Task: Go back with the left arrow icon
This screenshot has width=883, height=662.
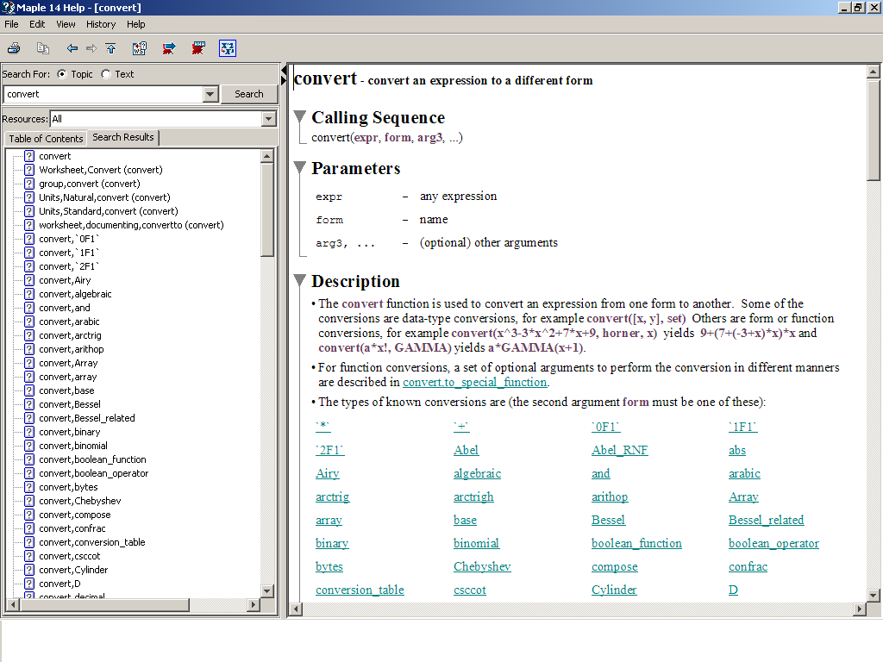Action: pyautogui.click(x=72, y=48)
